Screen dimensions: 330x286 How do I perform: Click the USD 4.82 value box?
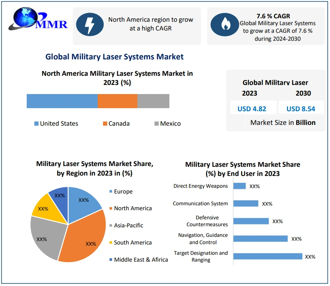pos(251,109)
